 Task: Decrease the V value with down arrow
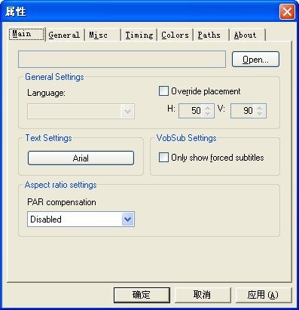(x=260, y=114)
